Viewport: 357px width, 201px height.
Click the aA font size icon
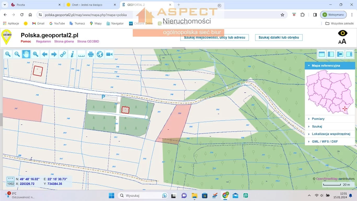point(342,41)
